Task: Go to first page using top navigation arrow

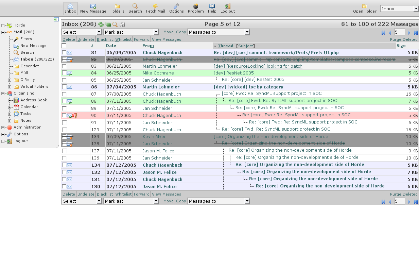Action: [384, 33]
